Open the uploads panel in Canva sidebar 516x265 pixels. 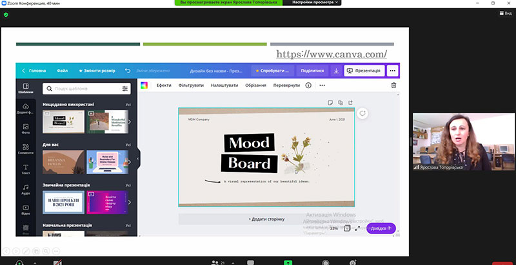pos(26,109)
